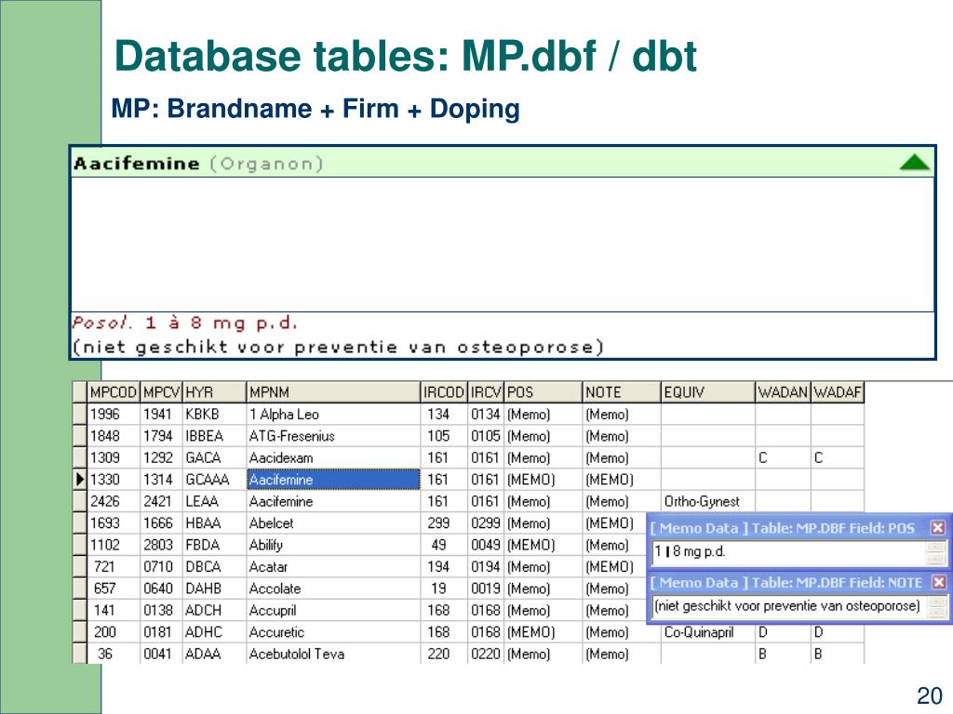Click HYR cell 'FBDA'
The height and width of the screenshot is (714, 953).
pyautogui.click(x=215, y=545)
